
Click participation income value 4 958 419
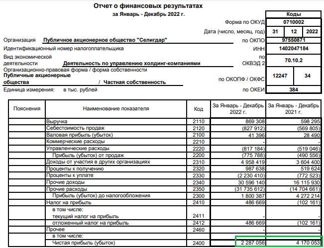(253, 162)
